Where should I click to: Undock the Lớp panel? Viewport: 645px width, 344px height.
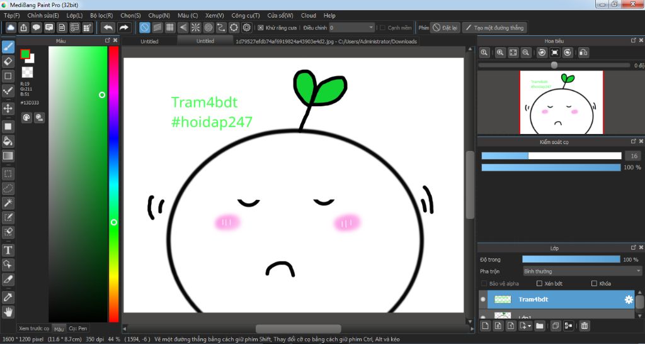[634, 248]
